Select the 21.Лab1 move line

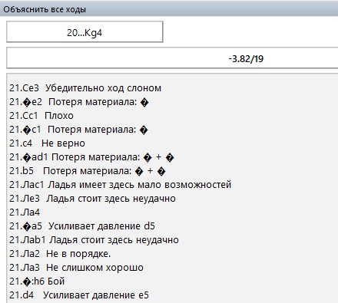[x=94, y=240]
